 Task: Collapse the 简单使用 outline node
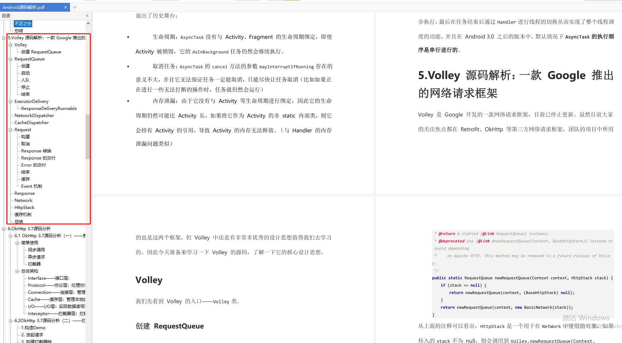pyautogui.click(x=17, y=243)
